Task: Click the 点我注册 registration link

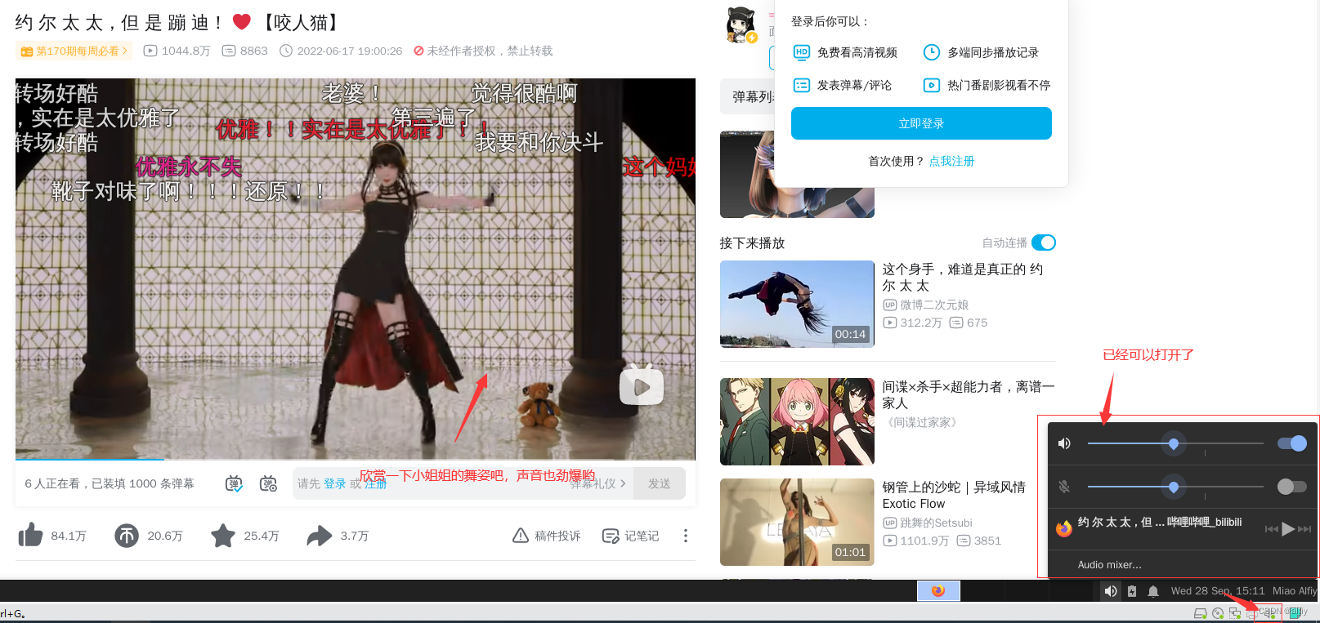Action: point(951,161)
